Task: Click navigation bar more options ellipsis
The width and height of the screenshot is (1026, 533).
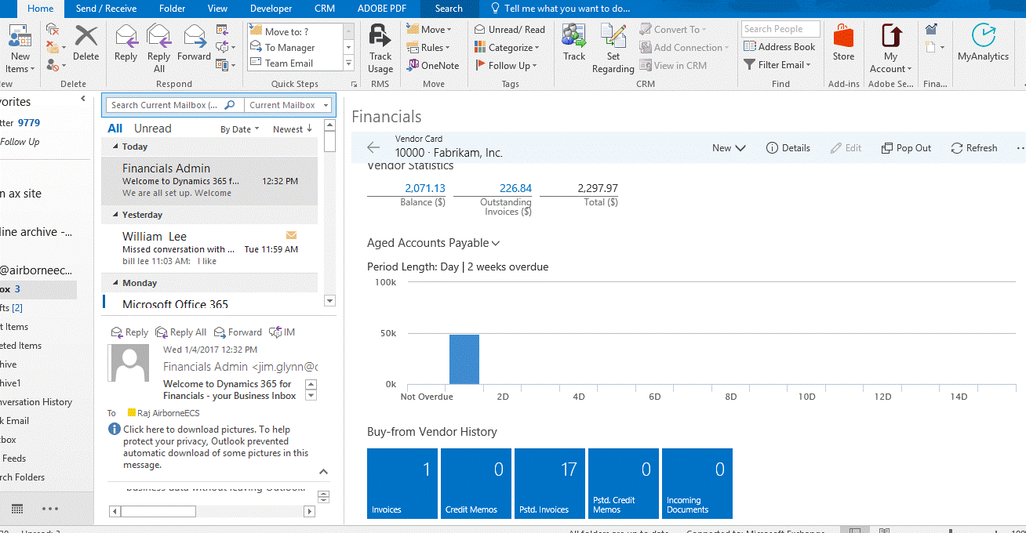Action: 50,509
